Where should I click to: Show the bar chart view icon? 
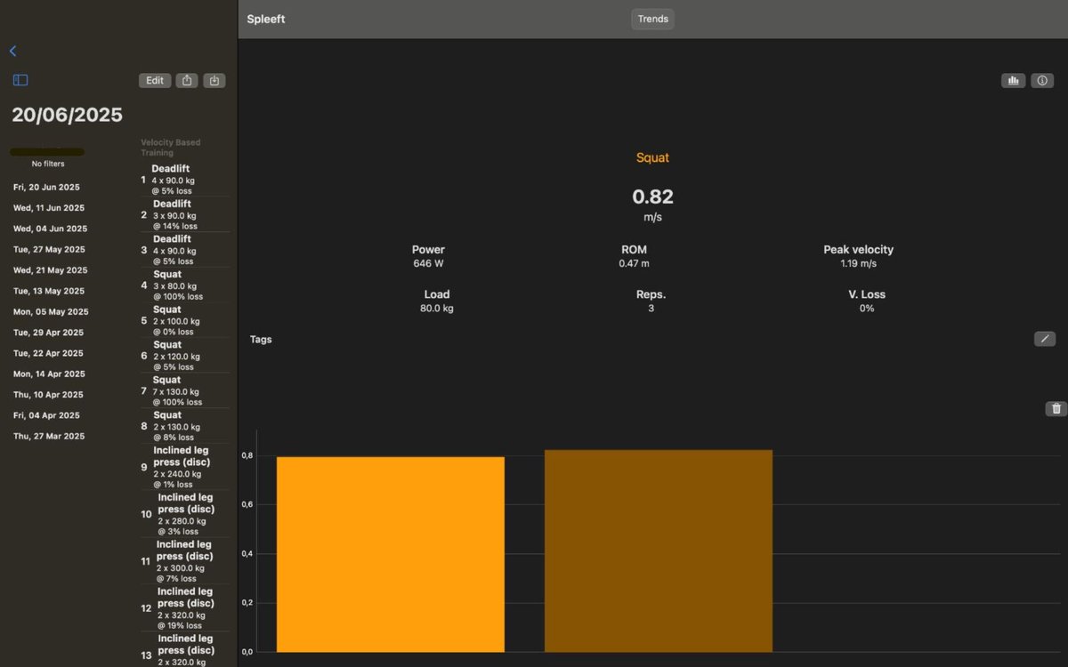tap(1013, 80)
